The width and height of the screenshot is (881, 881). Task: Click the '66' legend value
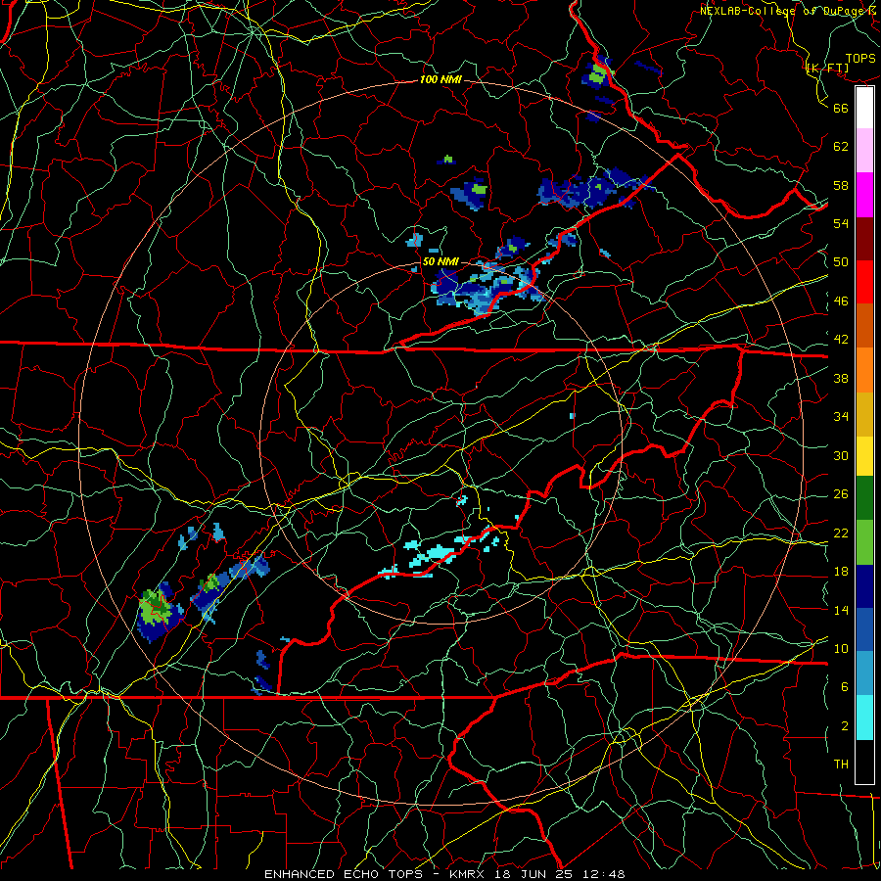[x=841, y=108]
